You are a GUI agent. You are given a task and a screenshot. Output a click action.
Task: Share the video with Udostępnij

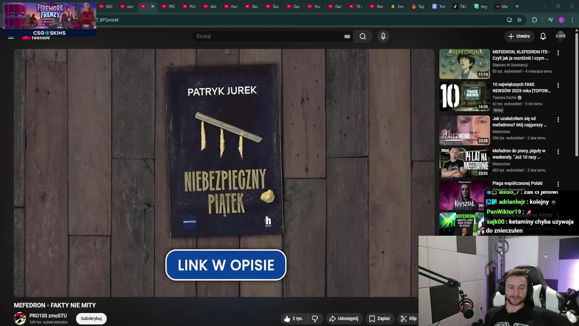click(343, 319)
